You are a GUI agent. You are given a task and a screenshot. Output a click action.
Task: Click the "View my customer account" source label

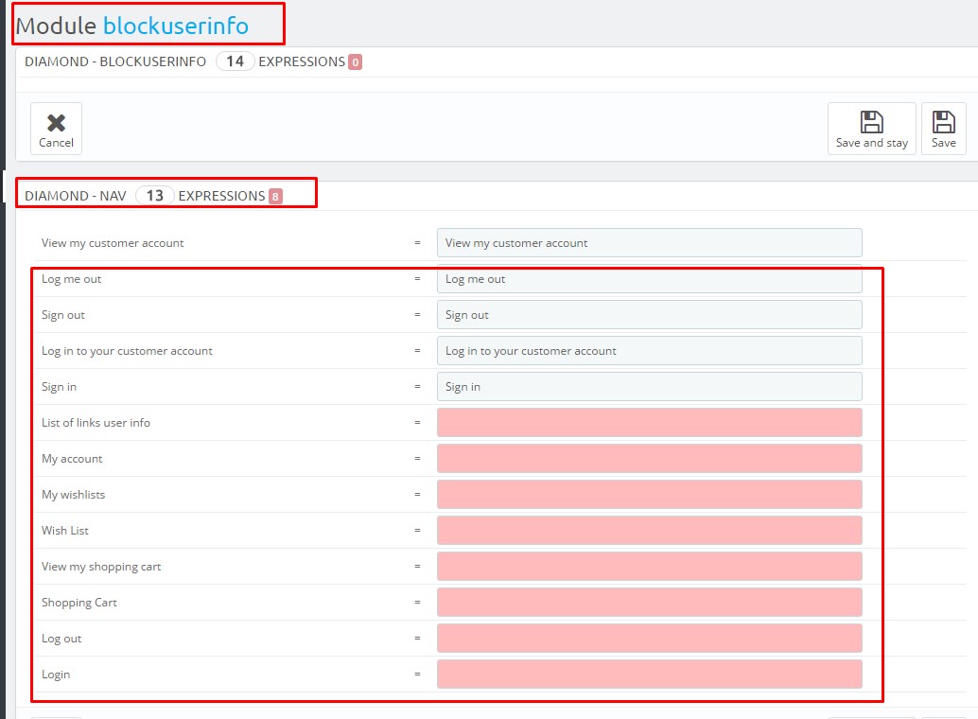tap(113, 243)
